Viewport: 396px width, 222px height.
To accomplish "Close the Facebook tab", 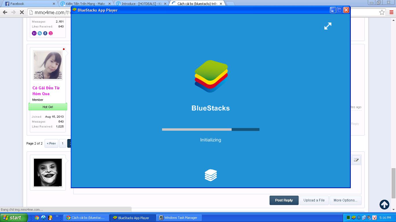I will [54, 4].
